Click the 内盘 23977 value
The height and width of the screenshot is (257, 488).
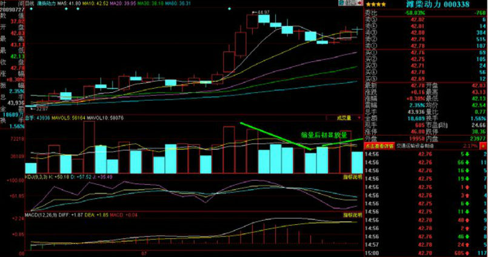point(478,138)
